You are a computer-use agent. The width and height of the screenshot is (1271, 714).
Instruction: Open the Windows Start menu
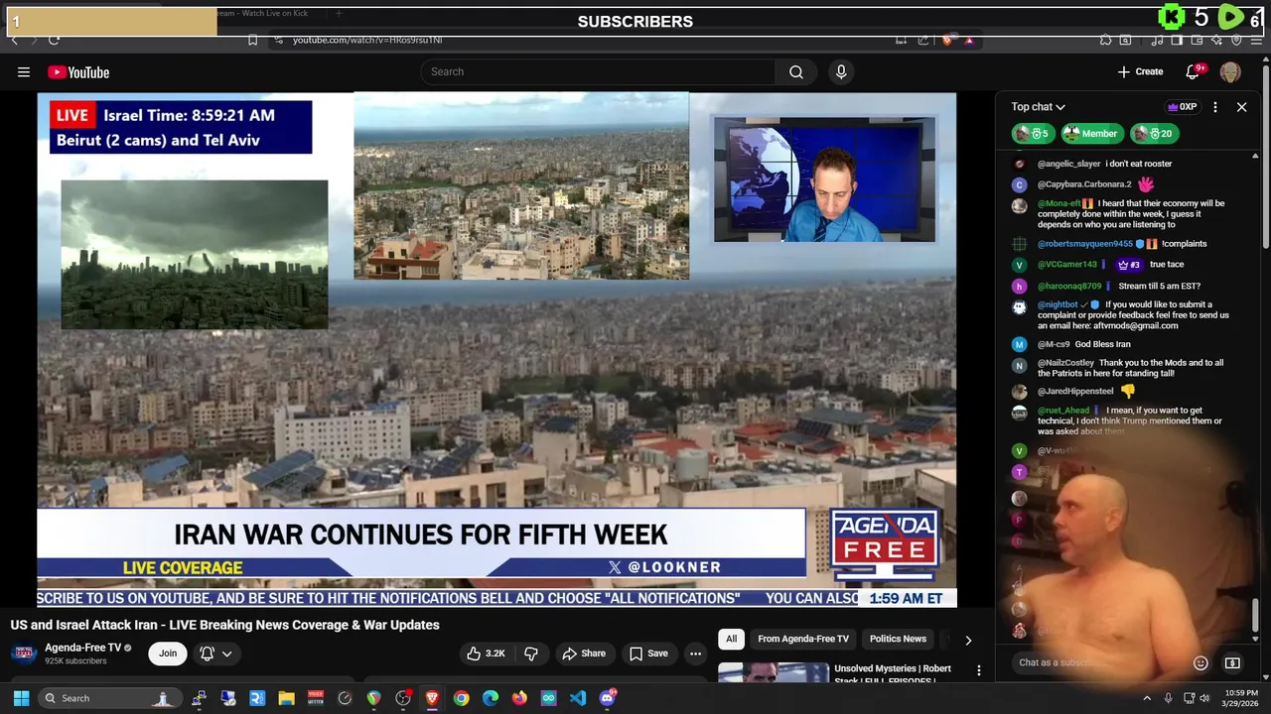pos(21,698)
